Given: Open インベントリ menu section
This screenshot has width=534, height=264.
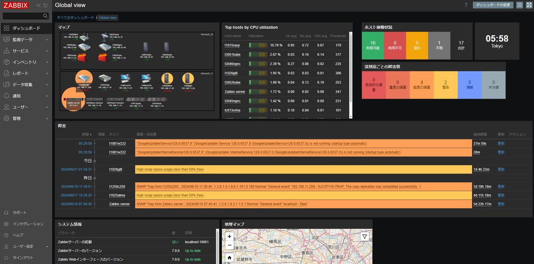Looking at the screenshot, I should 26,62.
